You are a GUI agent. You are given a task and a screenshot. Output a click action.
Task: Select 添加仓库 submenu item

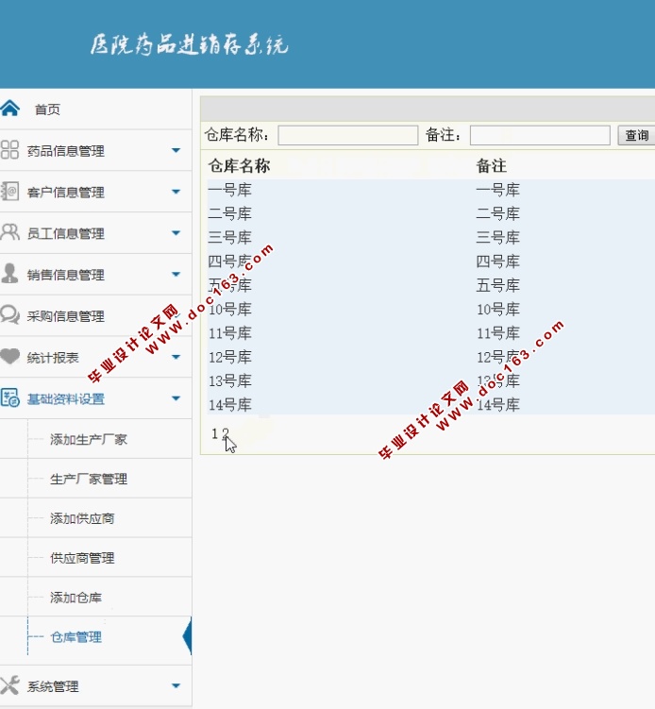point(76,598)
